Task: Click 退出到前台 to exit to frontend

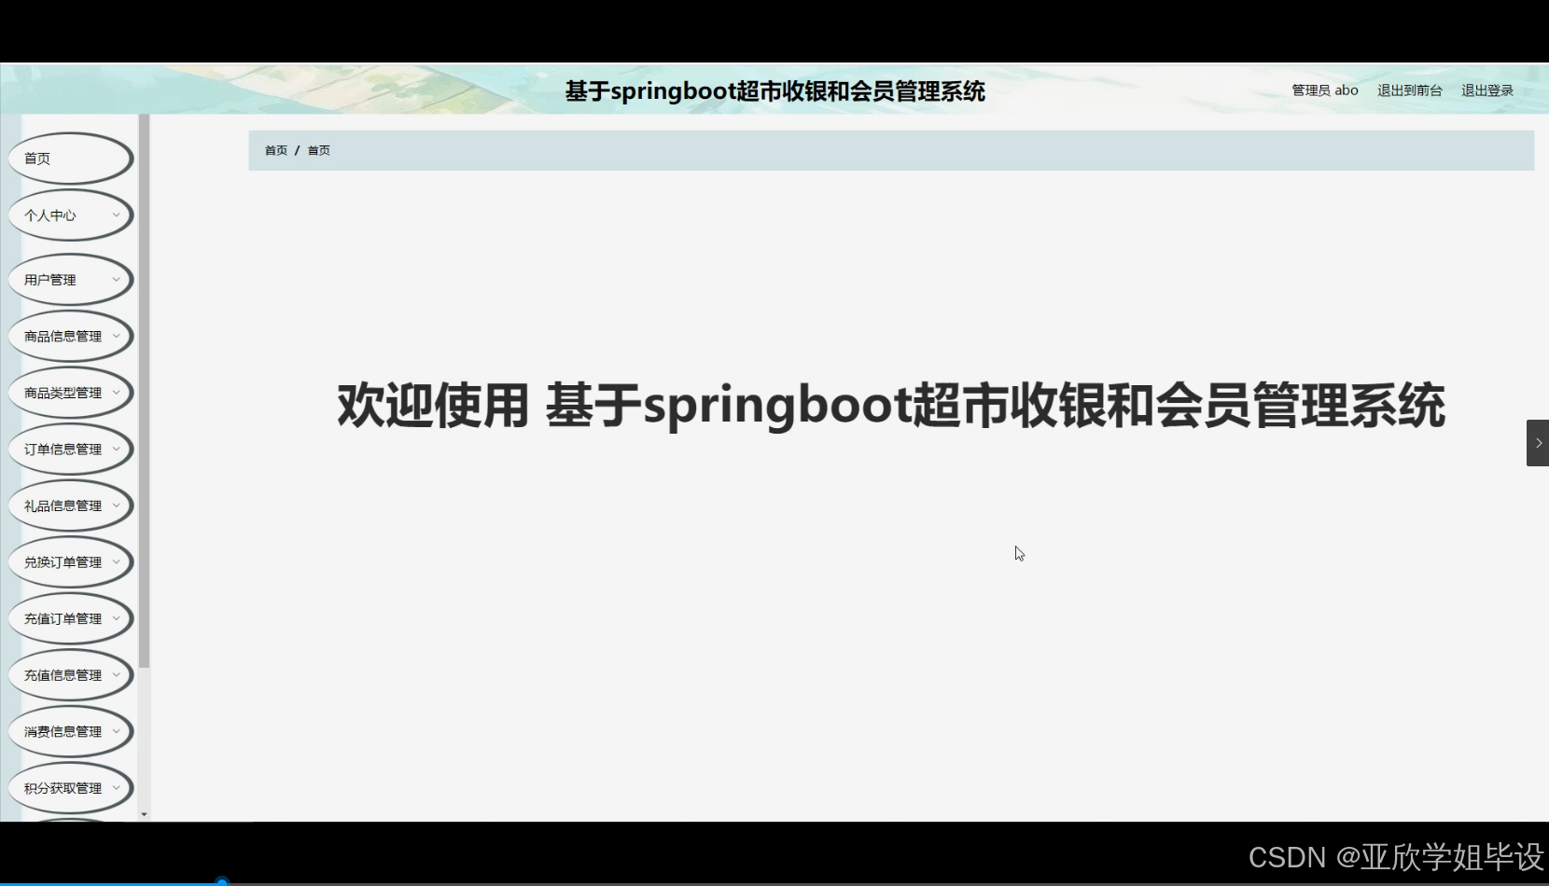Action: point(1409,90)
